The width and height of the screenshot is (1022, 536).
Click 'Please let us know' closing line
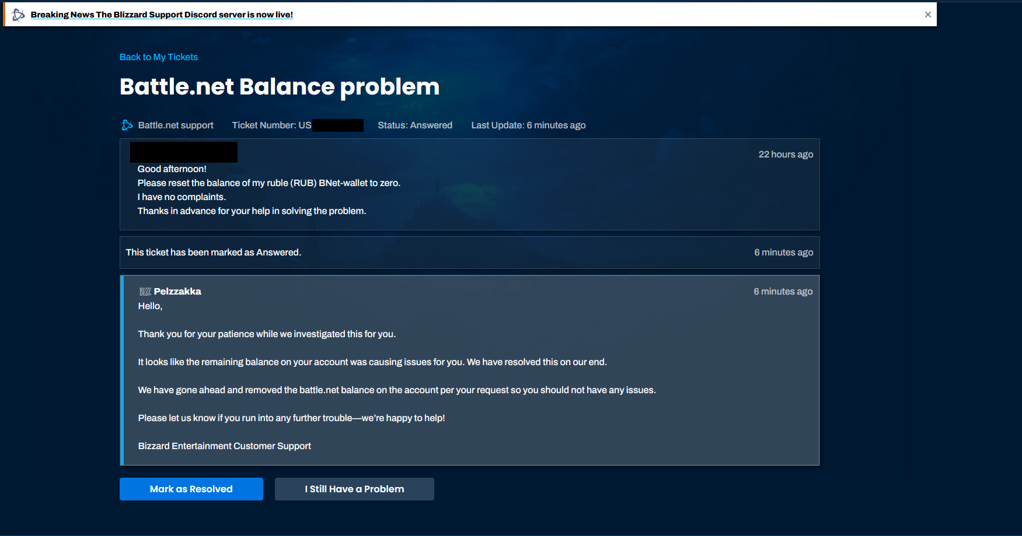point(291,418)
